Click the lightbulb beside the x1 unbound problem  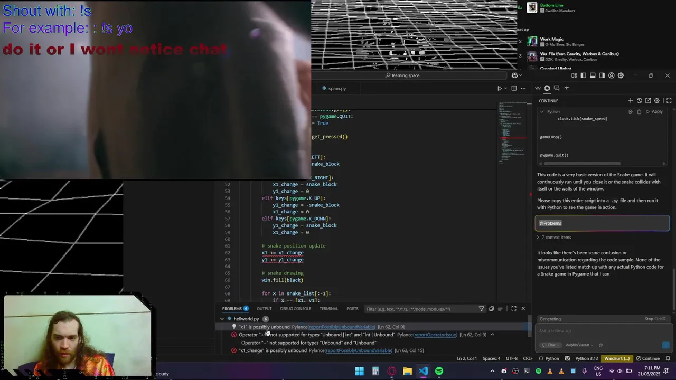[234, 327]
